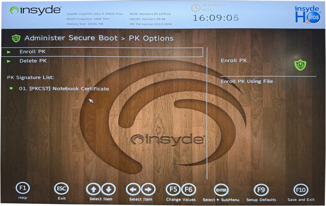Click the ENTER Select SubMenu icon
Viewport: 326px width, 206px height.
tap(221, 190)
